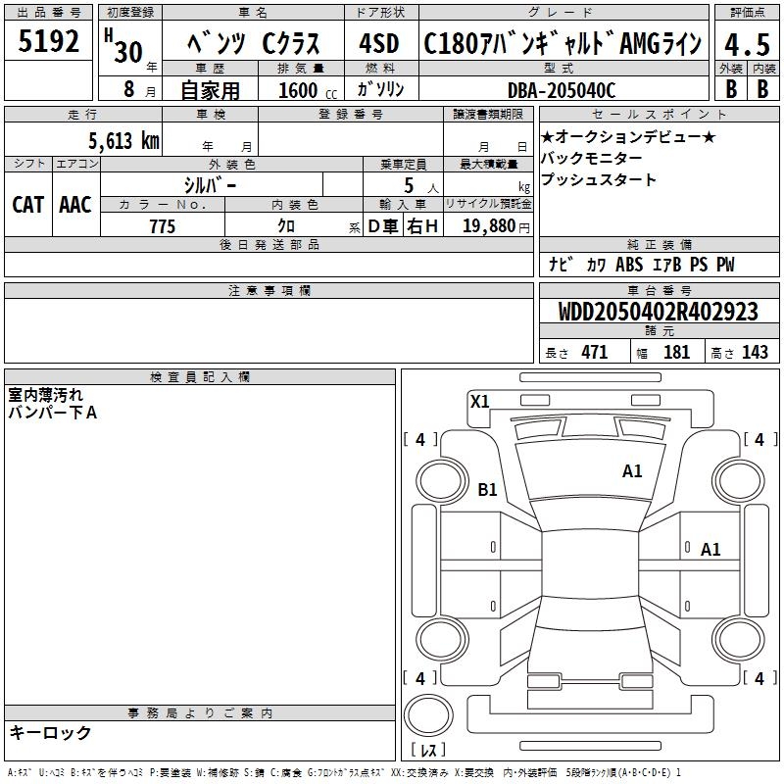Select the B1 mark on the car diagram

[x=487, y=489]
